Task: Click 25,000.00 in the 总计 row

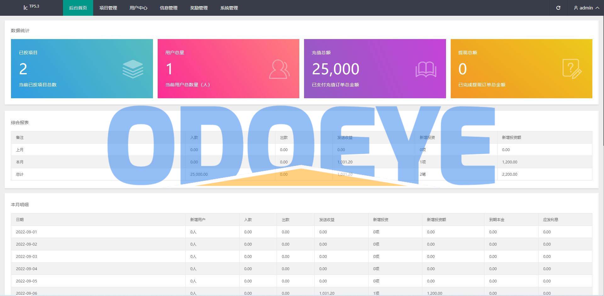Action: (199, 174)
